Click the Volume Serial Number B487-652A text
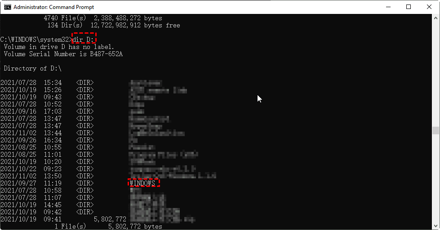Viewport: 440px width, 230px height. coord(63,54)
